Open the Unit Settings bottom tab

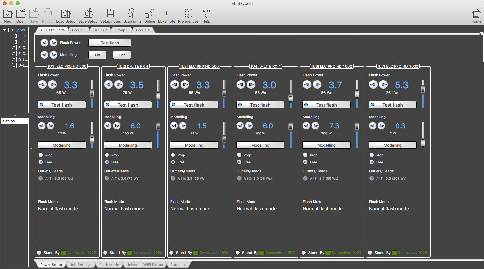pyautogui.click(x=81, y=265)
